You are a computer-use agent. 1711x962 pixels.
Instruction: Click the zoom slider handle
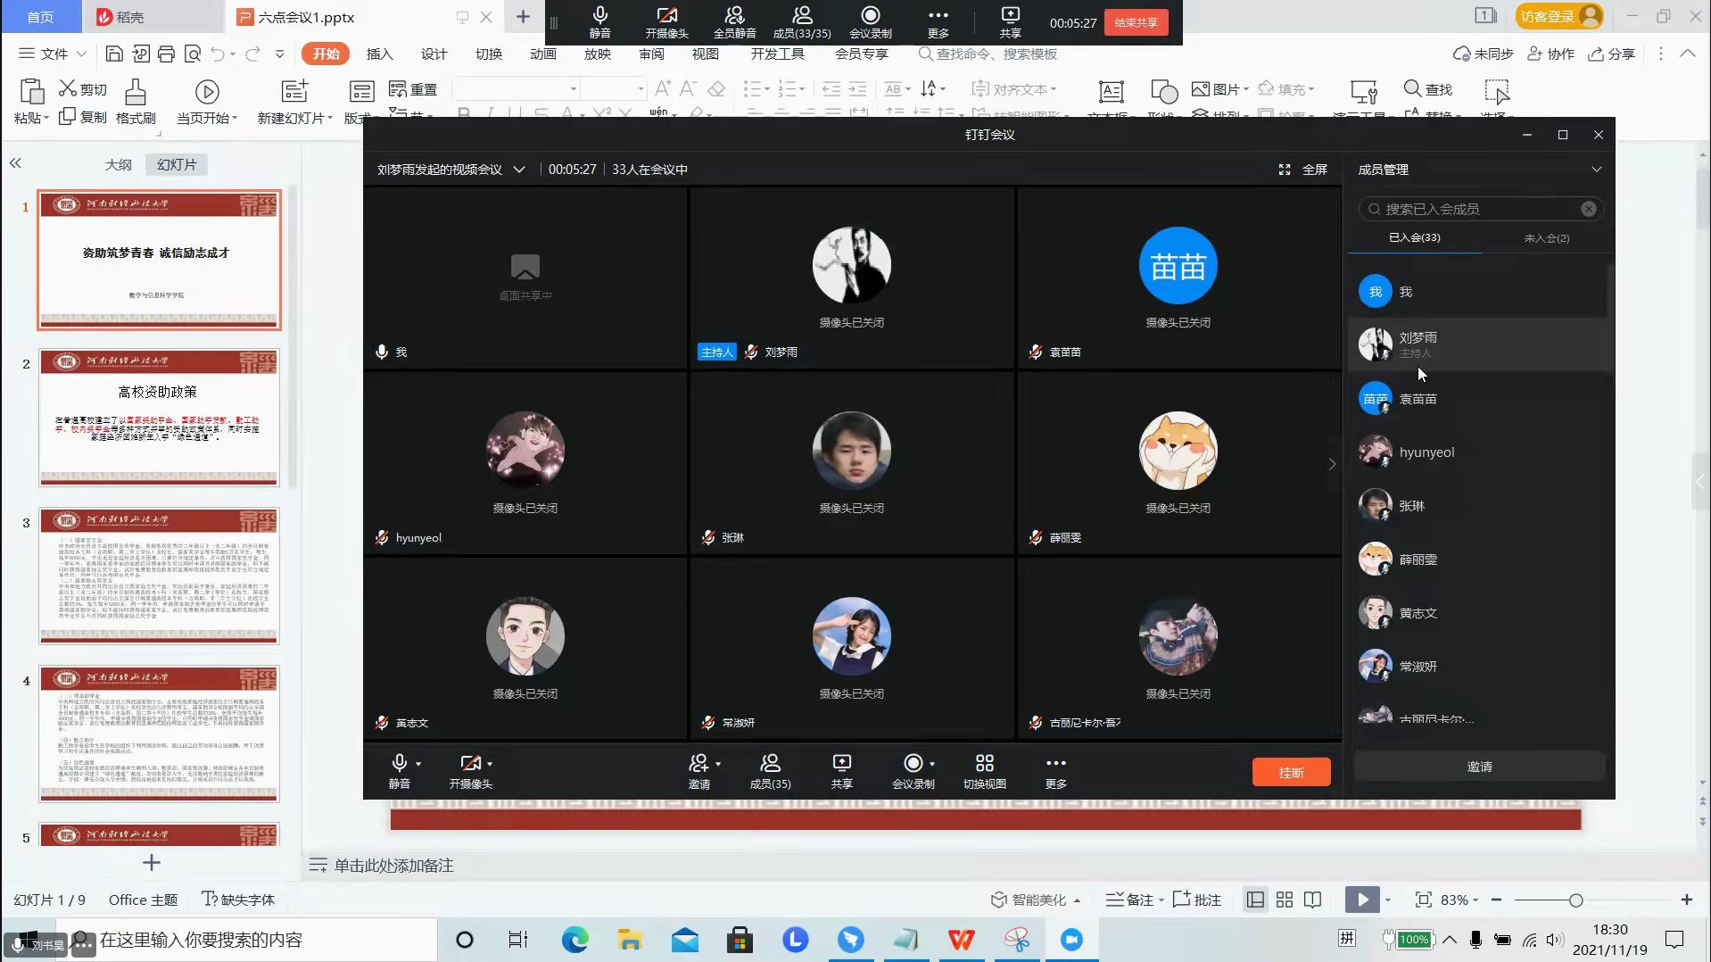[1575, 900]
